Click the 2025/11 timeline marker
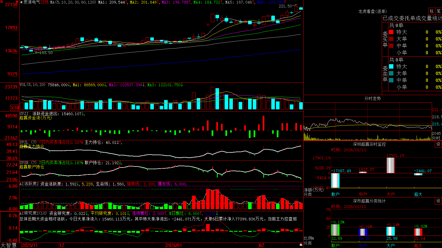The image size is (442, 248). (x=30, y=245)
